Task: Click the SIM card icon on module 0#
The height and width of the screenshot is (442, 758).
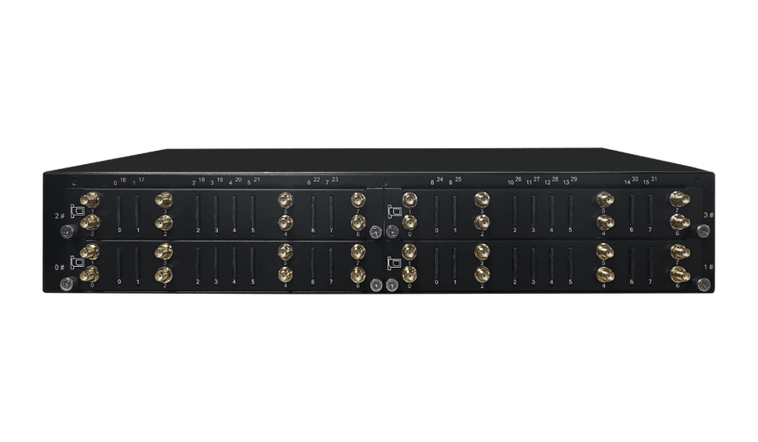Action: 77,263
